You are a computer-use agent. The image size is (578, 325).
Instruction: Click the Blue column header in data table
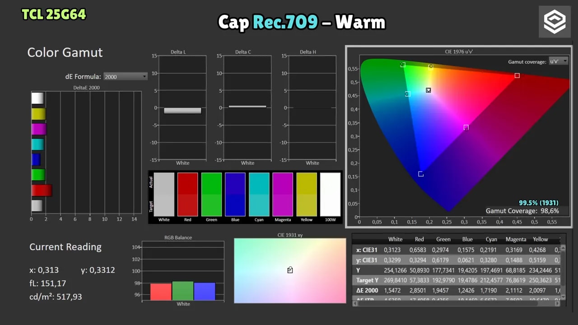(x=467, y=239)
